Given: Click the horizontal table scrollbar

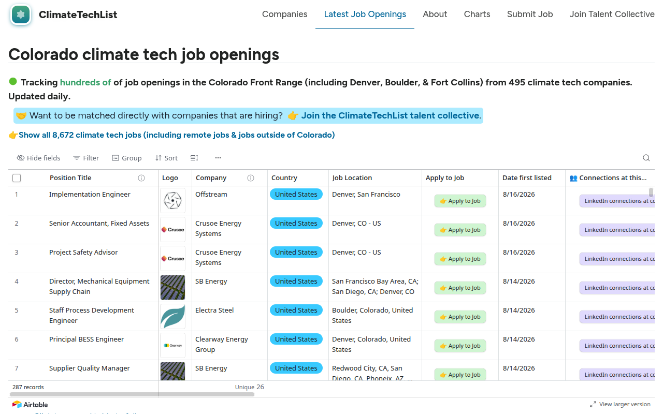Looking at the screenshot, I should [x=131, y=394].
